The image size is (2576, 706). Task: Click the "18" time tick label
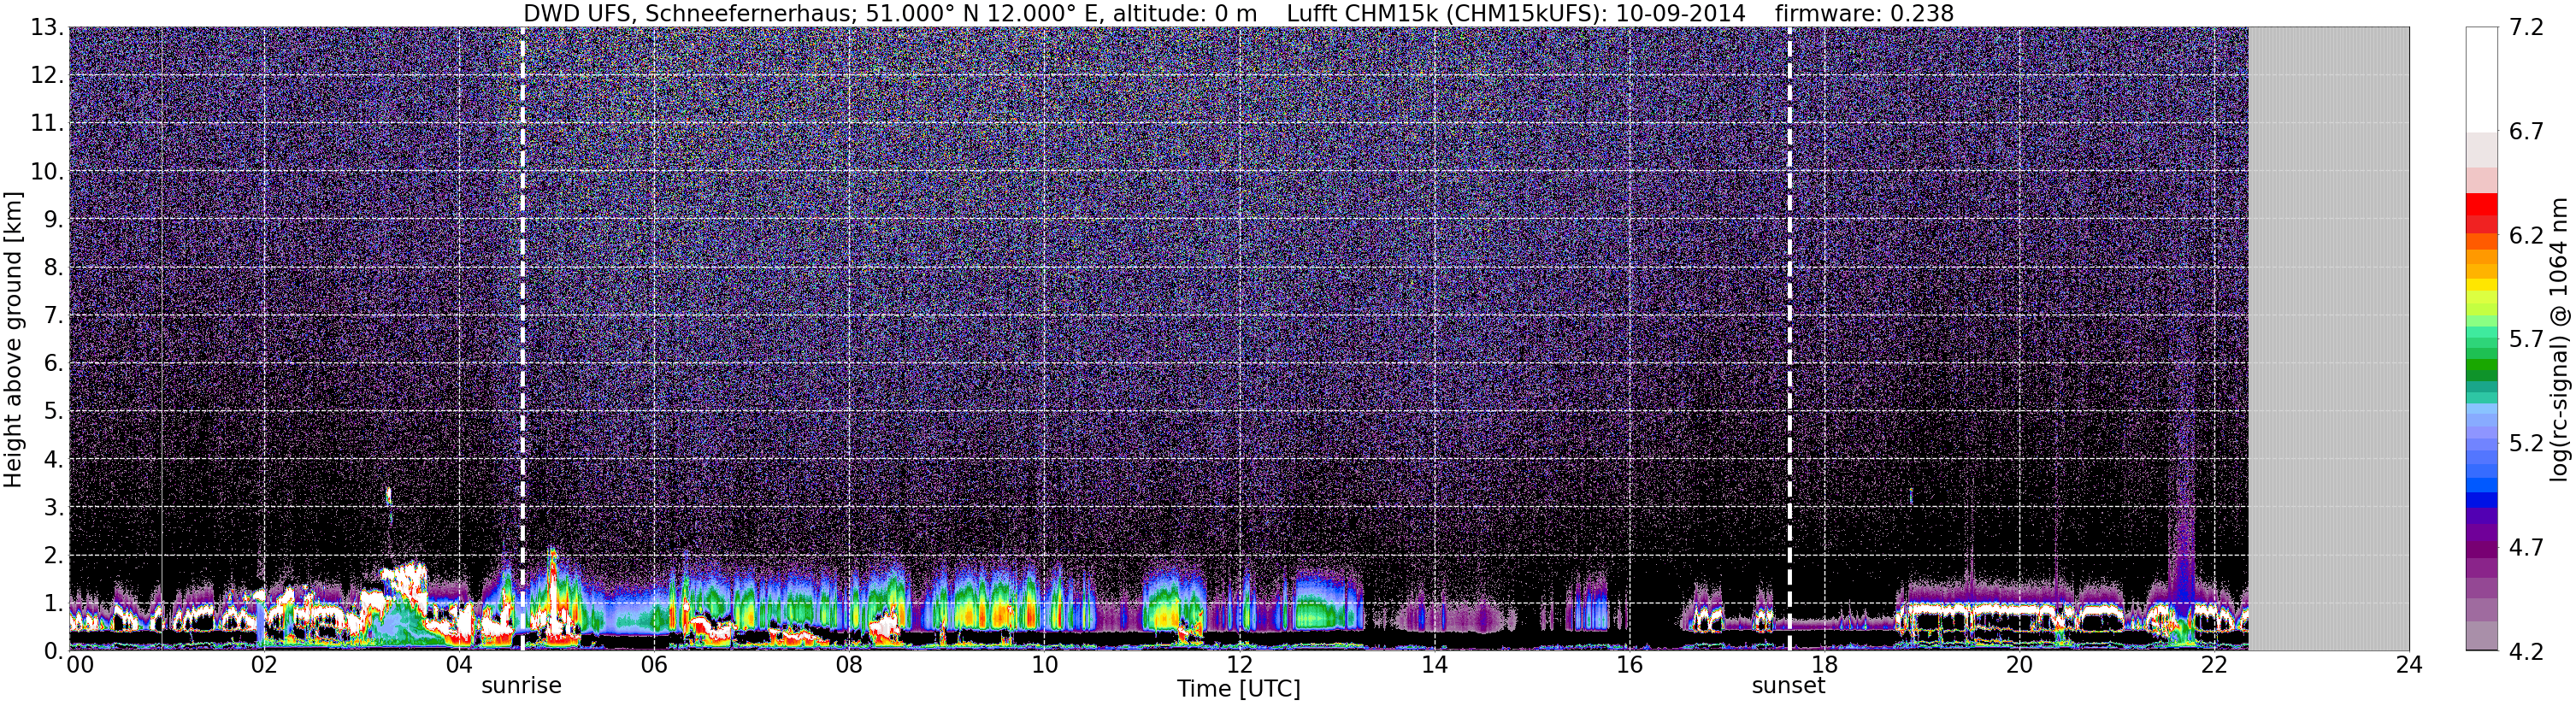click(x=1824, y=664)
